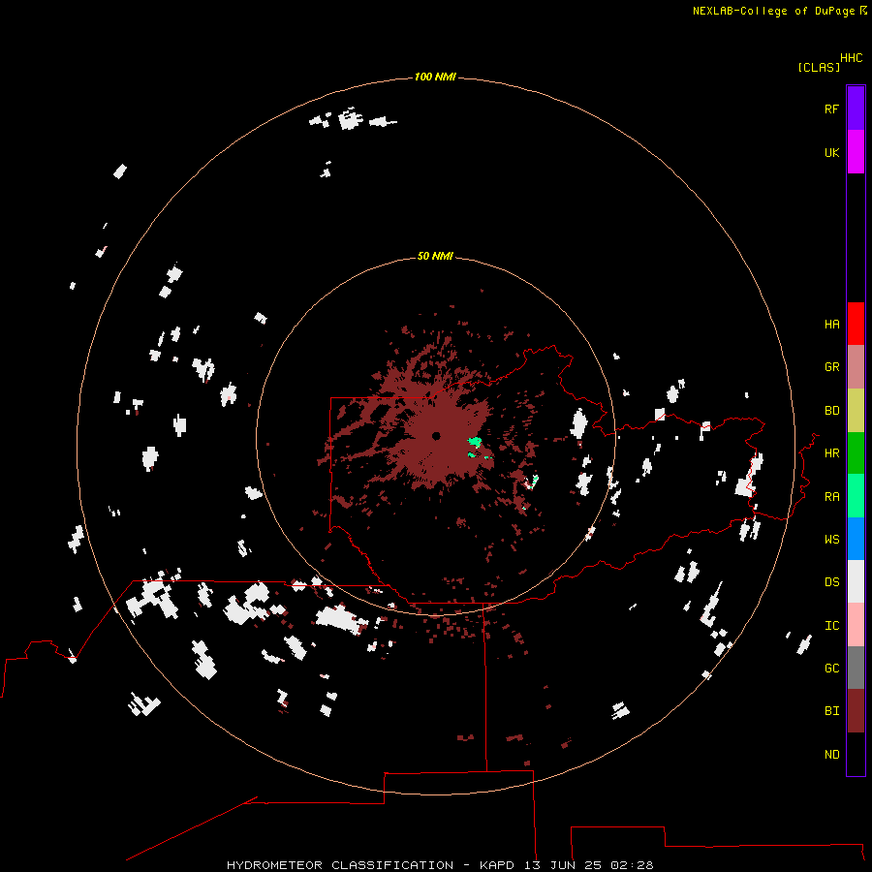Screen dimensions: 872x872
Task: Click the HHC title above legend
Action: (851, 58)
